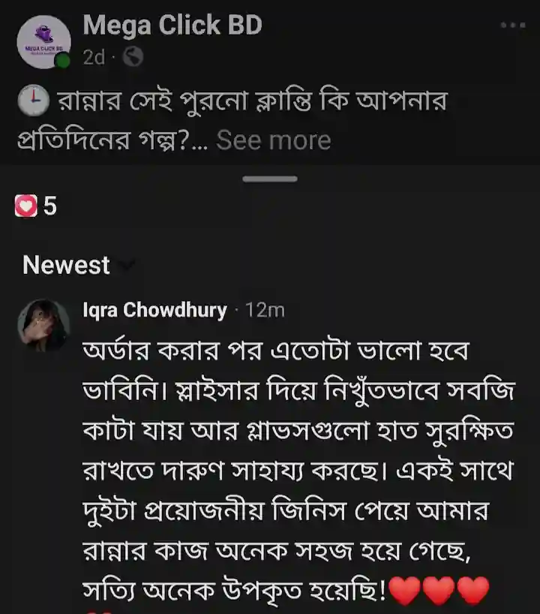Open the three-dot post options menu
Image resolution: width=540 pixels, height=614 pixels.
(x=513, y=26)
